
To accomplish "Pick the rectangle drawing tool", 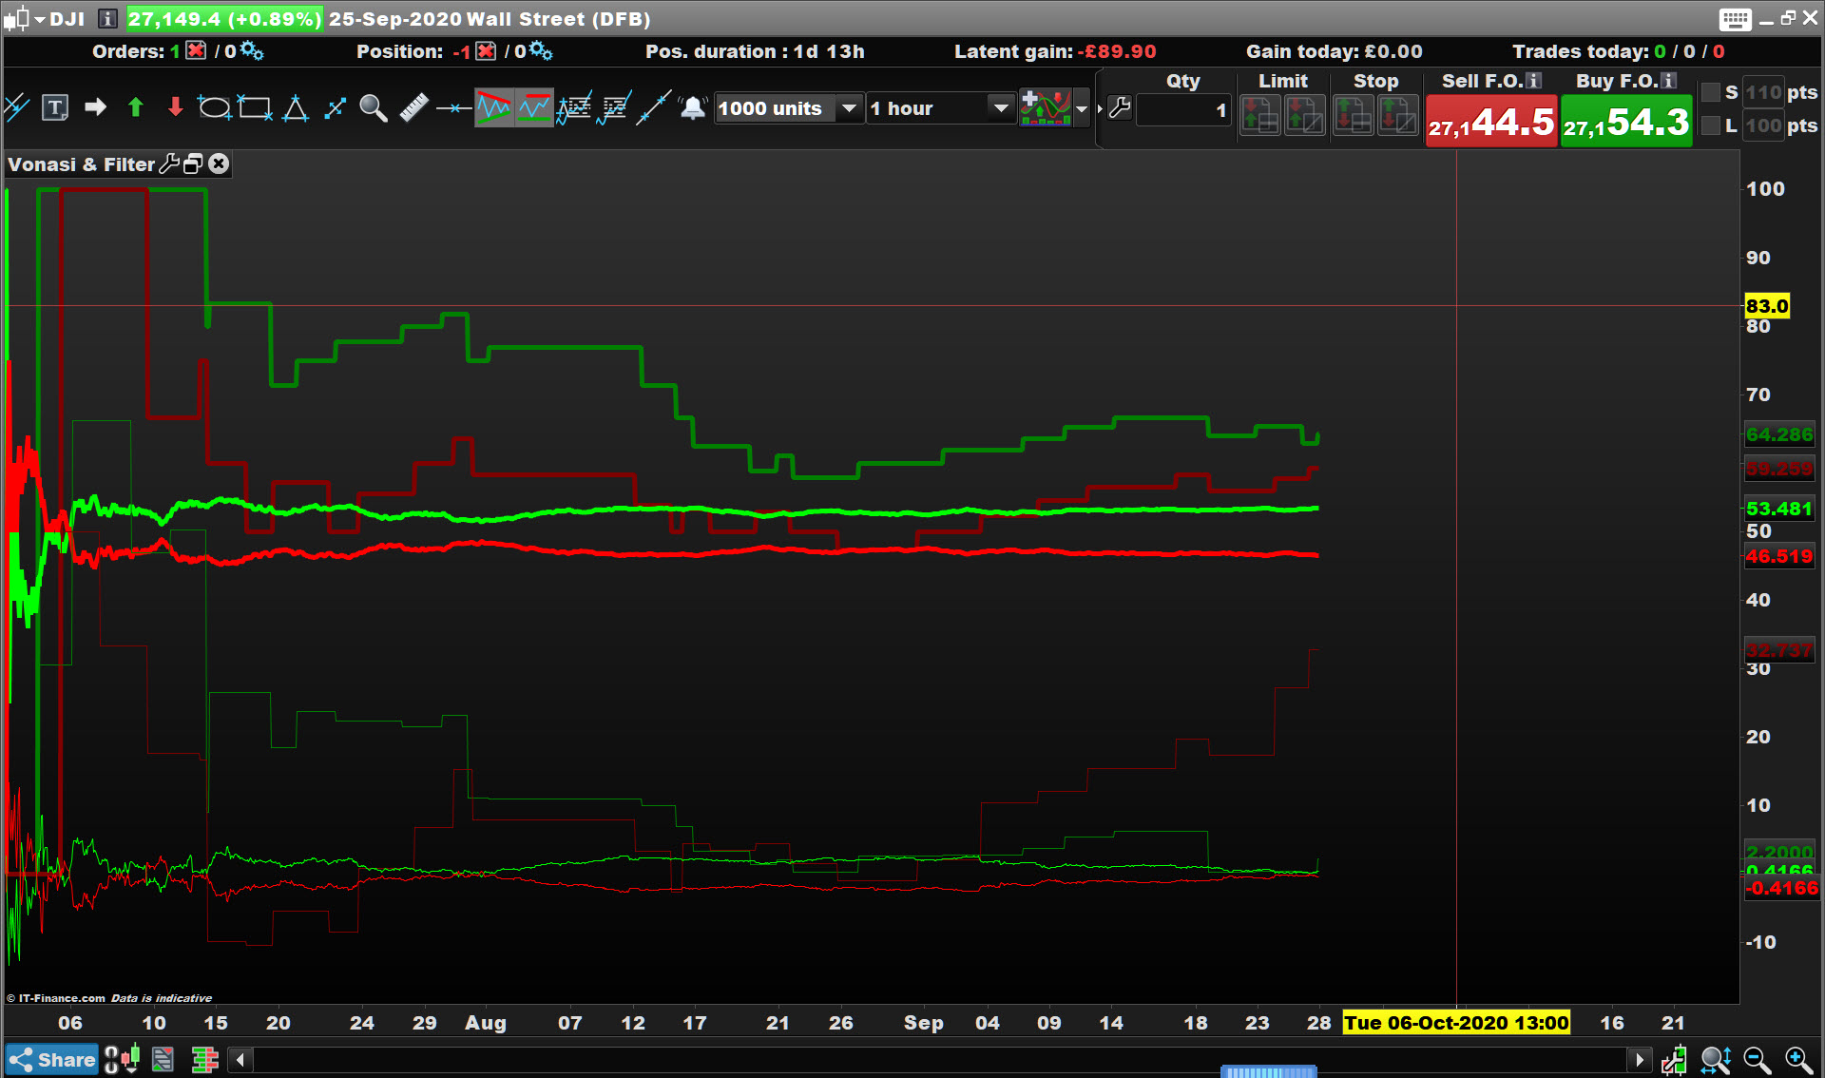I will [254, 108].
